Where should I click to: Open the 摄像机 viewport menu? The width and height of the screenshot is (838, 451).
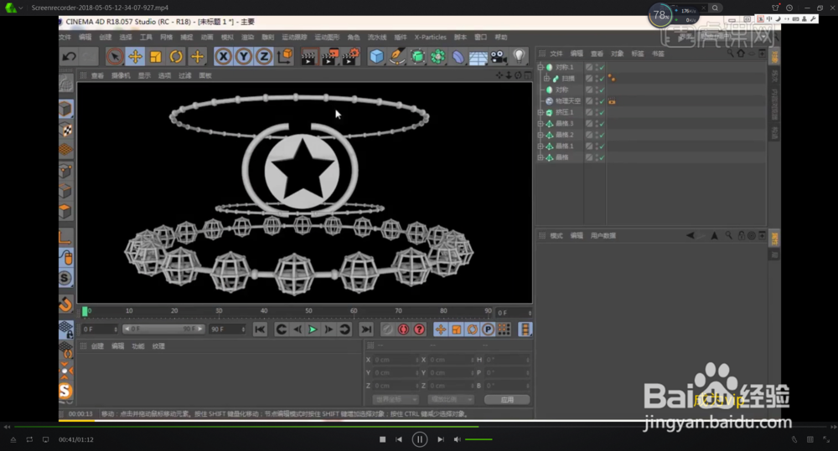pyautogui.click(x=121, y=76)
